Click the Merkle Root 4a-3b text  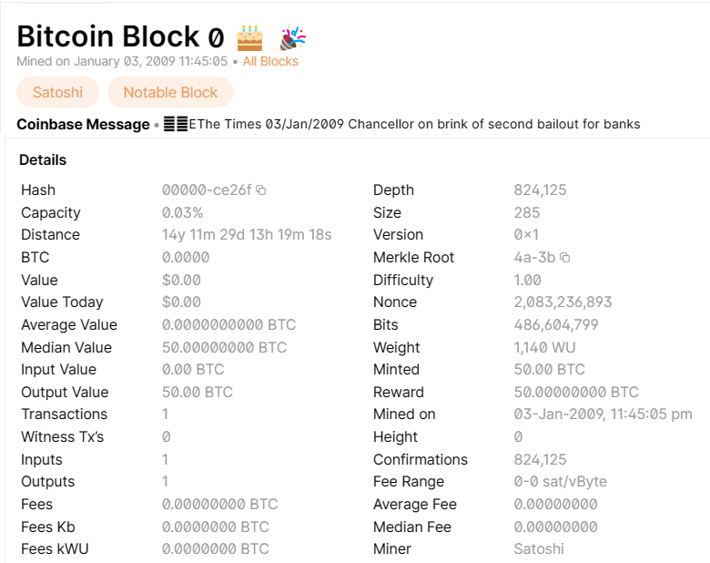pos(534,258)
